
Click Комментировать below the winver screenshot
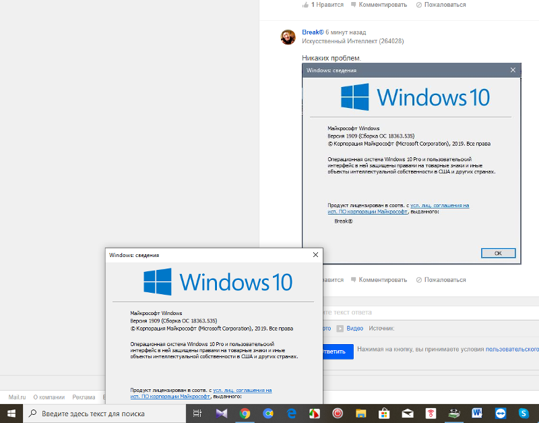379,280
